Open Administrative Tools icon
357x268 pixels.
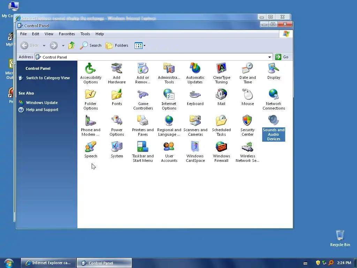[x=169, y=73]
